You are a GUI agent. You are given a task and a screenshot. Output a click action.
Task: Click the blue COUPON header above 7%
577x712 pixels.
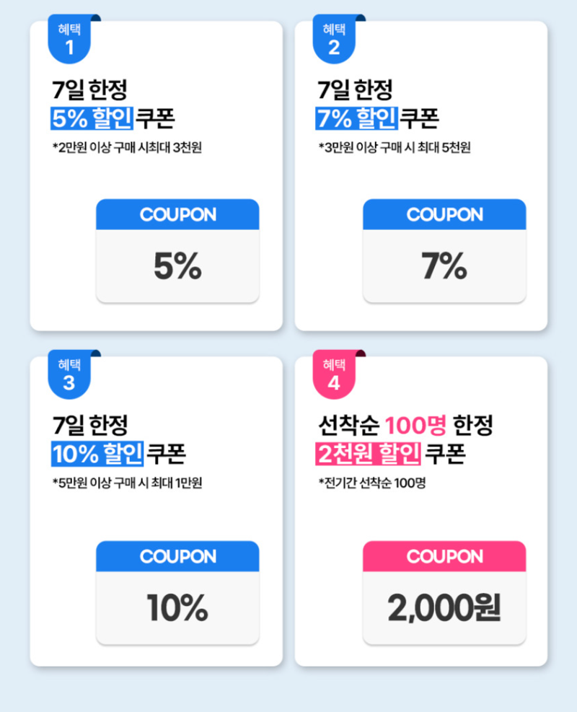click(444, 214)
